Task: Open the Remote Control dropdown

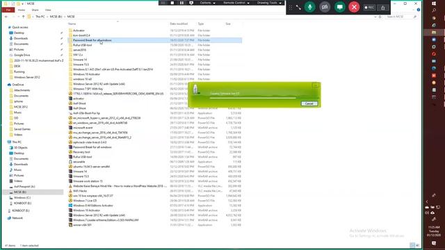Action: pos(236,3)
